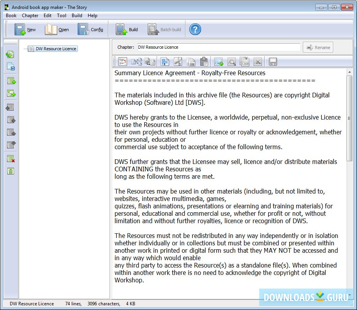The height and width of the screenshot is (310, 357).
Task: Click the Open book toolbar button
Action: [x=57, y=30]
